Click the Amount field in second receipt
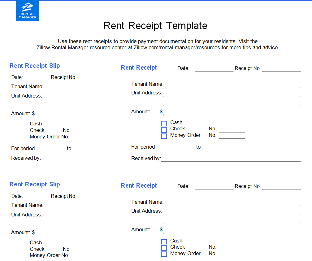The width and height of the screenshot is (312, 261). tap(188, 230)
